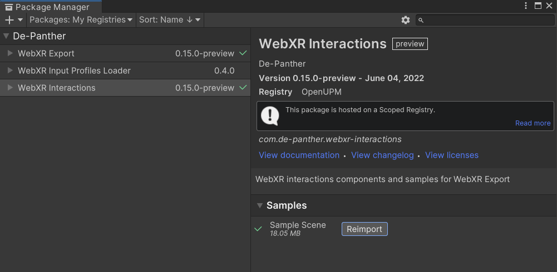557x272 pixels.
Task: Expand the WebXR Input Profiles Loader row
Action: click(x=11, y=70)
